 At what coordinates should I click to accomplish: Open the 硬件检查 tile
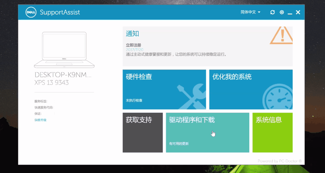(164, 89)
